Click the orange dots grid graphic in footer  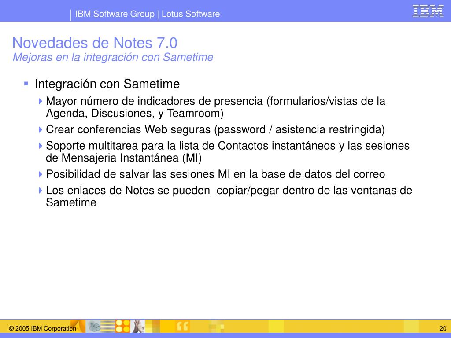(122, 326)
